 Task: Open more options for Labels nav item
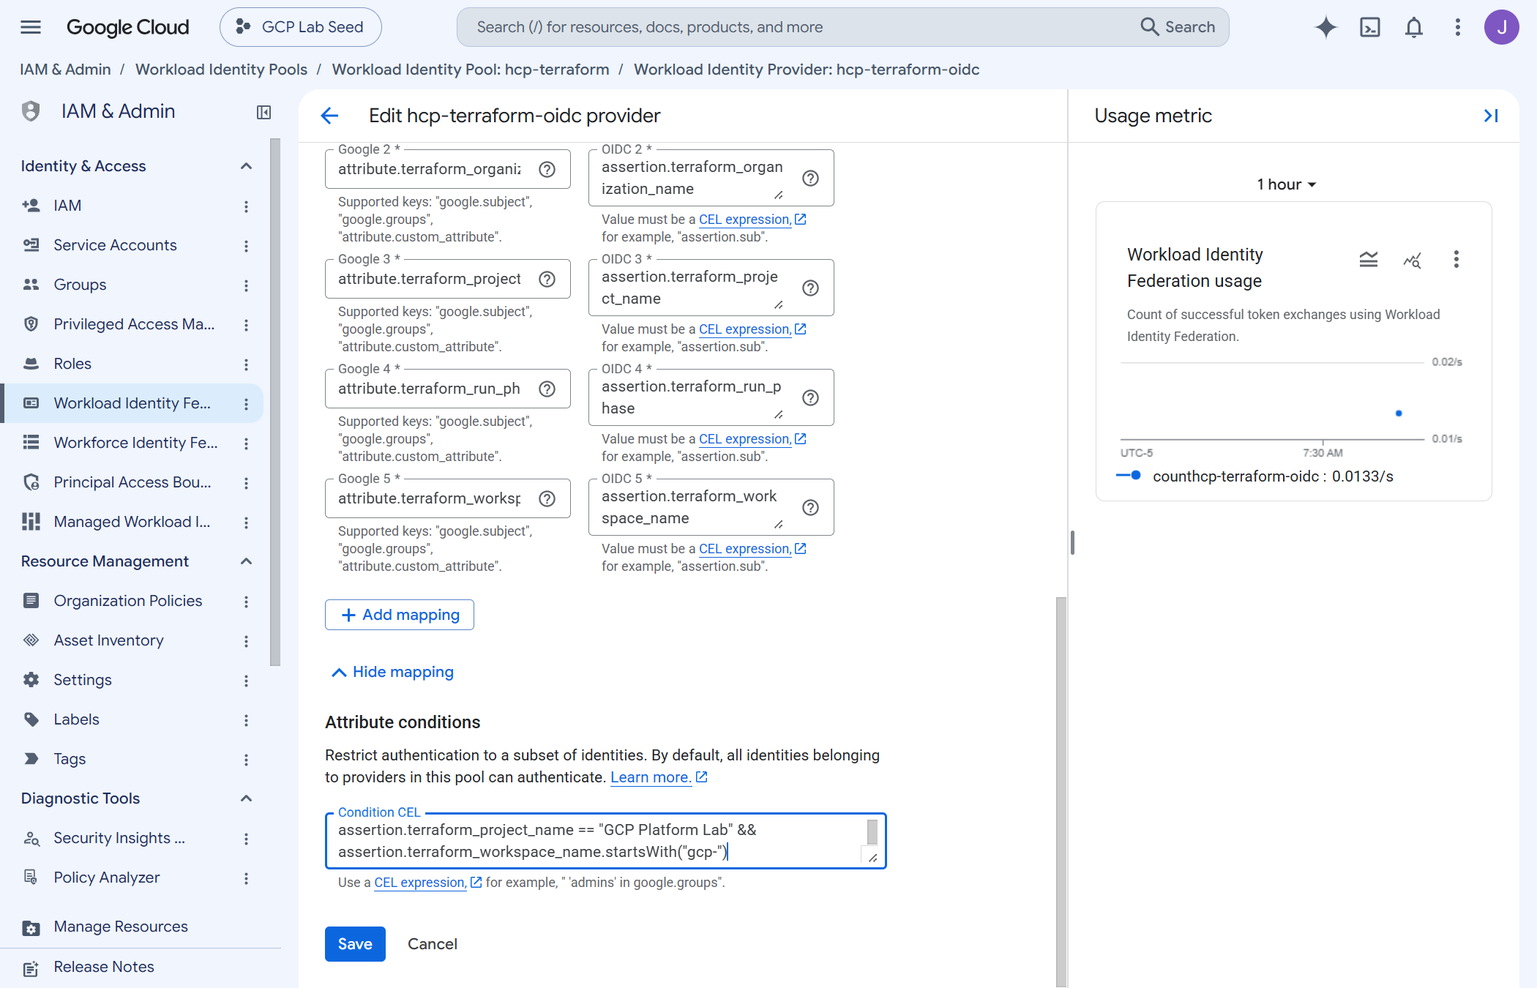[x=246, y=720]
